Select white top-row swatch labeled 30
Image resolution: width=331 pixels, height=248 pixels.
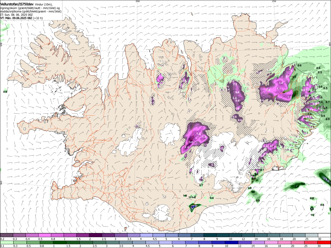pos(324,235)
